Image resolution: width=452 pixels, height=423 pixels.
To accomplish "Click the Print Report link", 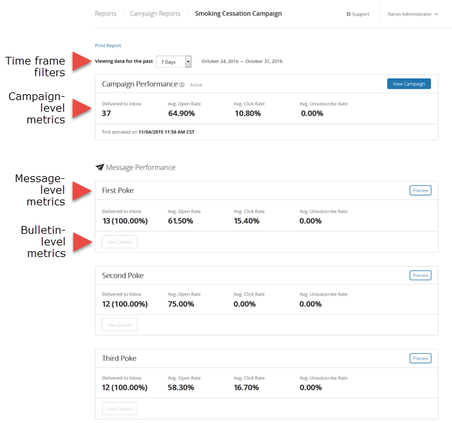I will (x=108, y=46).
